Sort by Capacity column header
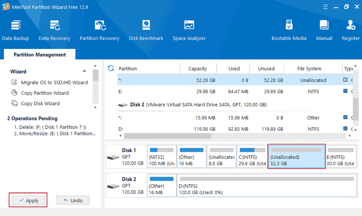The image size is (362, 216). [198, 69]
